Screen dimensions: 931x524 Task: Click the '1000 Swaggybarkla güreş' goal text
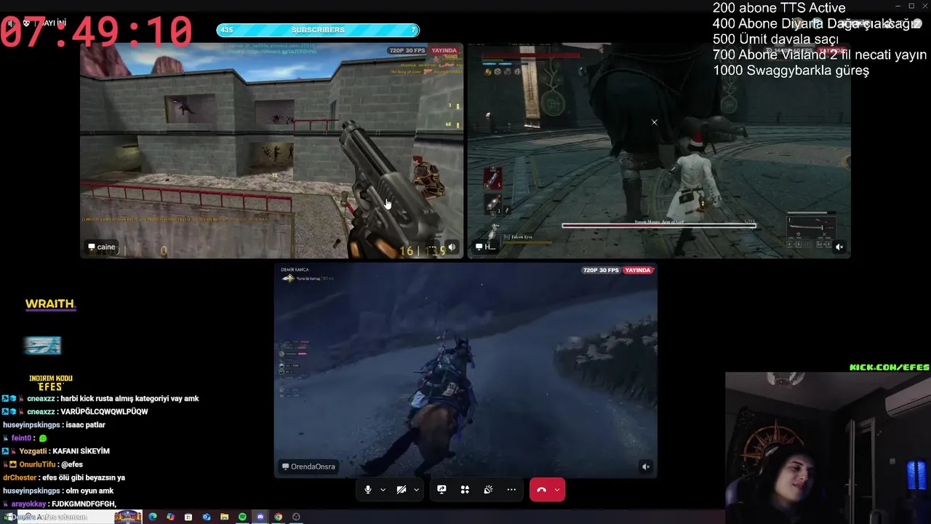click(x=791, y=71)
